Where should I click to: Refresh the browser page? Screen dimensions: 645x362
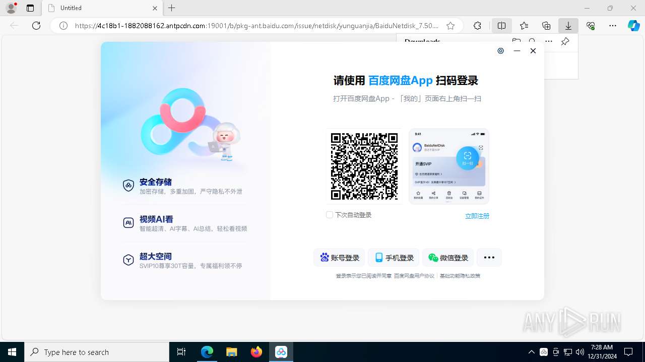point(36,26)
